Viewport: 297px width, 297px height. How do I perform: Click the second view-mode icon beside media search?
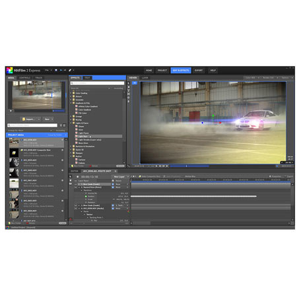[65, 125]
